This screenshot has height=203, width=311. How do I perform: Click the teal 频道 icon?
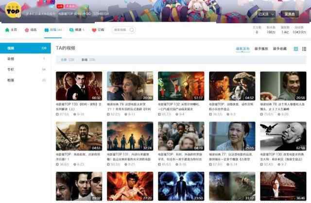tap(71, 30)
